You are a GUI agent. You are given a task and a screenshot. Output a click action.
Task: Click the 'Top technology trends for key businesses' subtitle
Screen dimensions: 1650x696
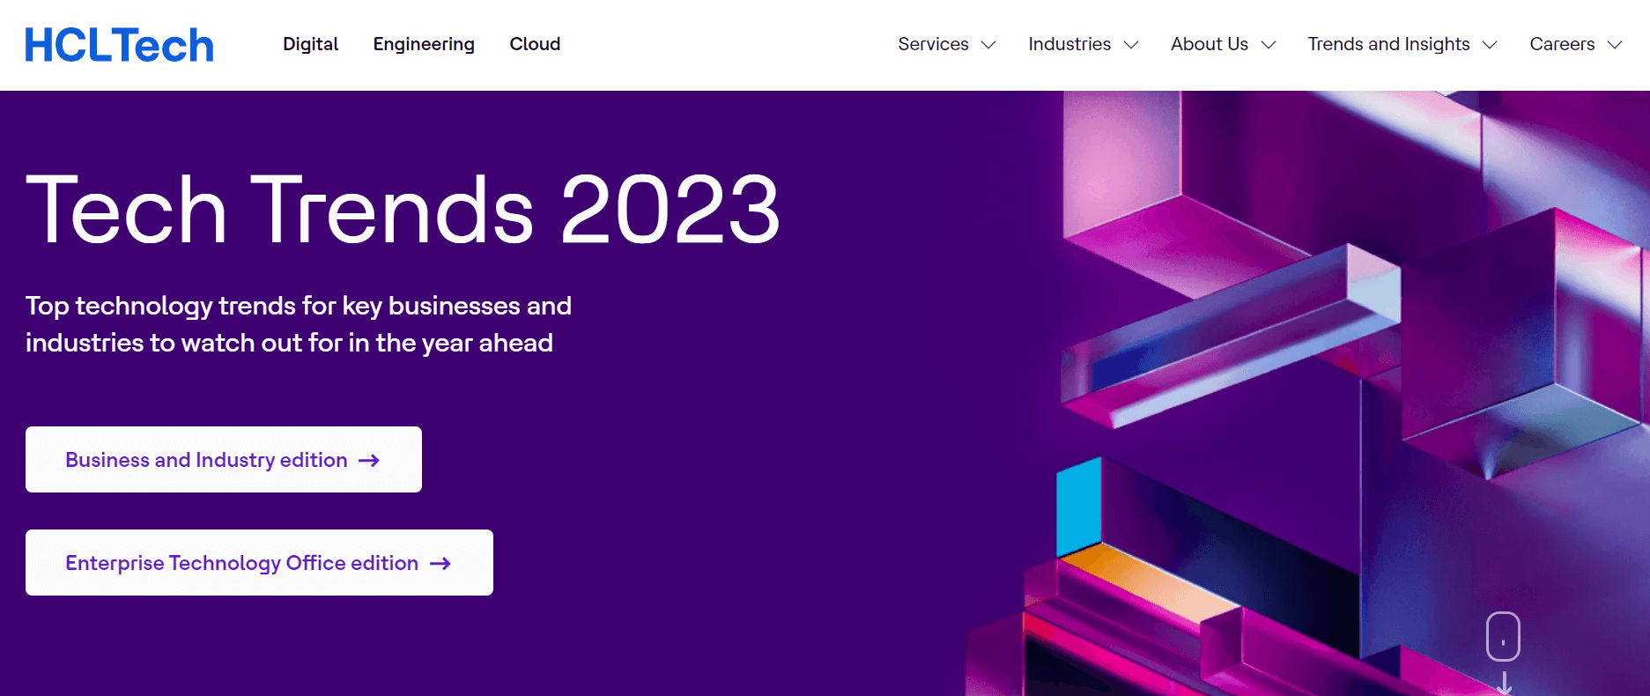pos(299,324)
